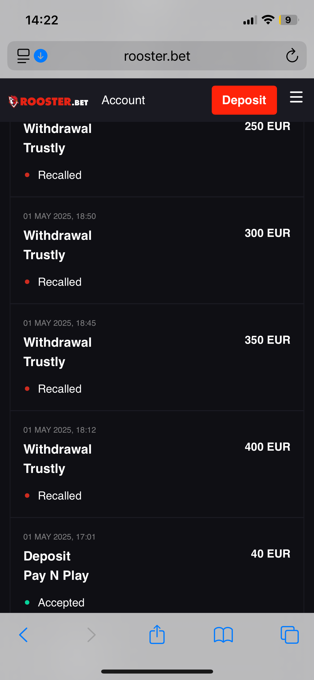Open the hamburger menu icon
314x680 pixels.
[x=296, y=97]
